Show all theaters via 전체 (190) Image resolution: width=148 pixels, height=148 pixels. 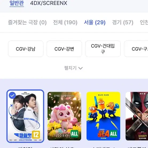point(65,22)
